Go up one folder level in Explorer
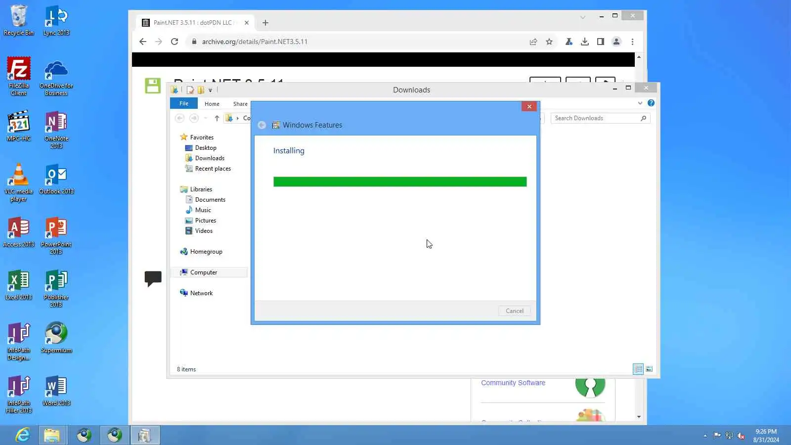 click(x=217, y=118)
